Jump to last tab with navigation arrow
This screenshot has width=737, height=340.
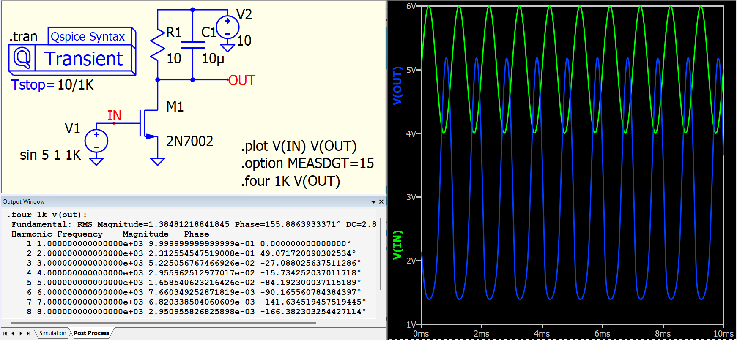coord(28,333)
